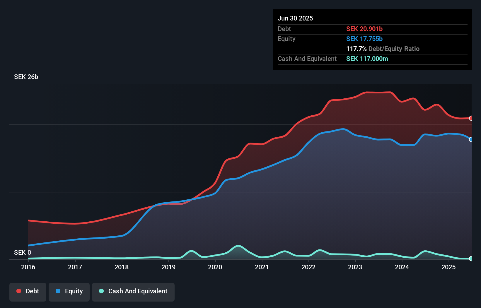This screenshot has height=308, width=481.
Task: Click the 2025 x-axis label
Action: point(448,267)
